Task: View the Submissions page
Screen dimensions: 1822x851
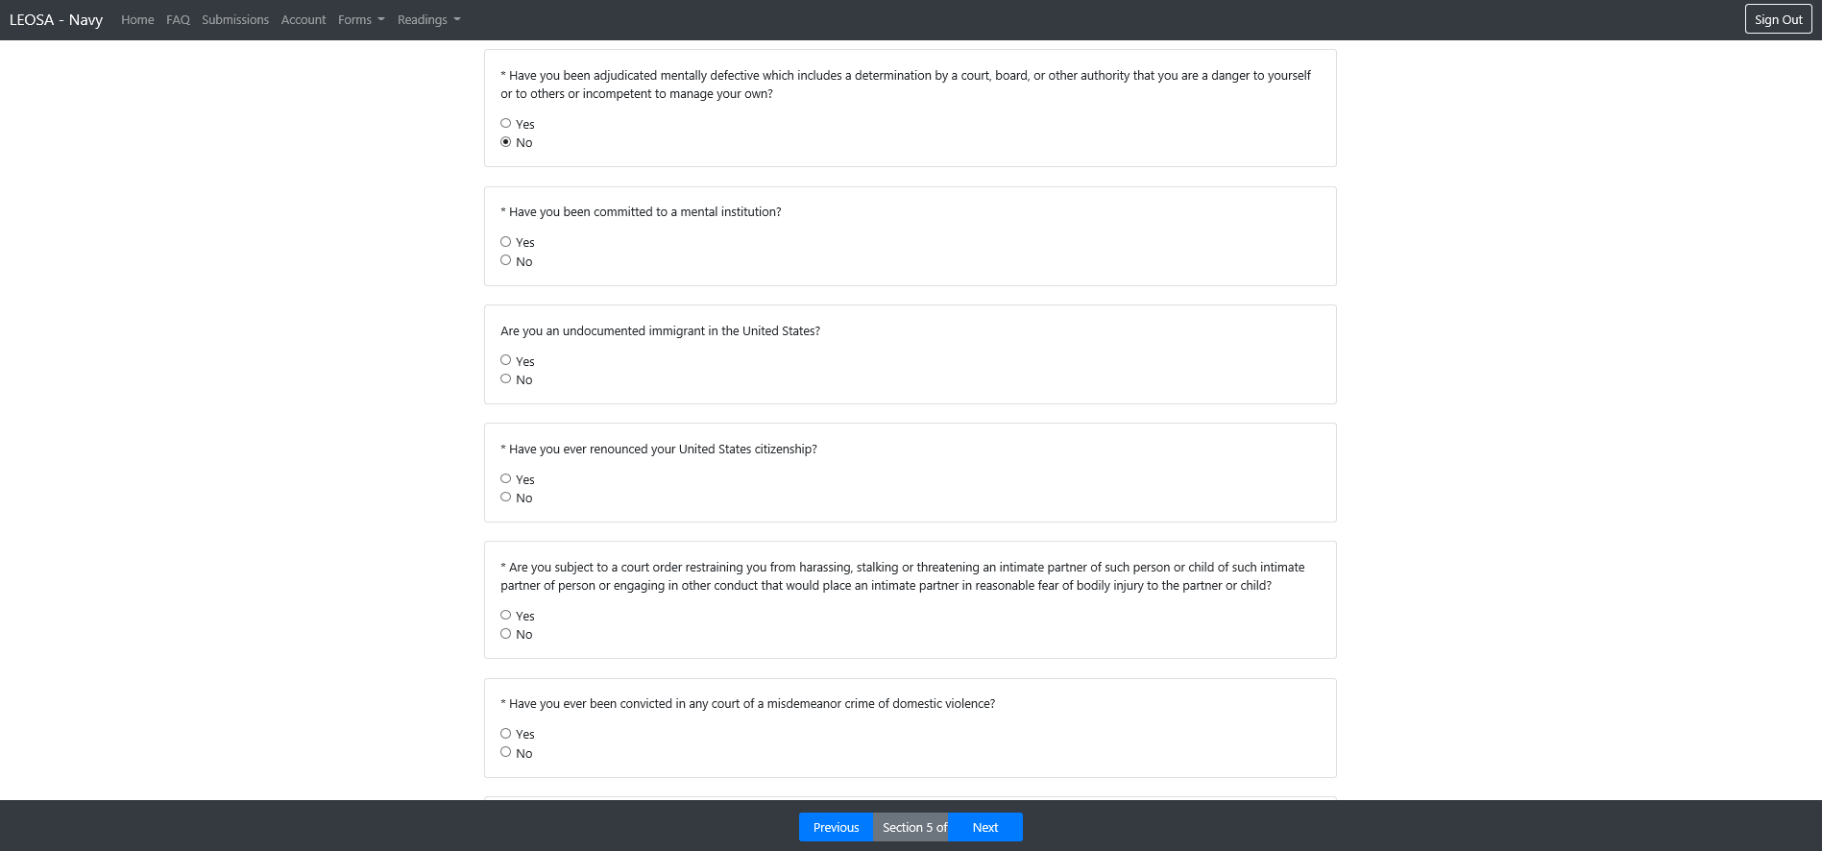Action: coord(235,20)
